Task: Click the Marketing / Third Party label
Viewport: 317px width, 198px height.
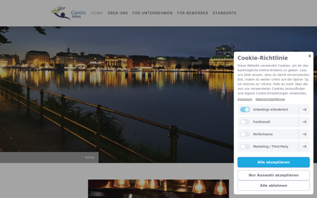Action: [271, 146]
